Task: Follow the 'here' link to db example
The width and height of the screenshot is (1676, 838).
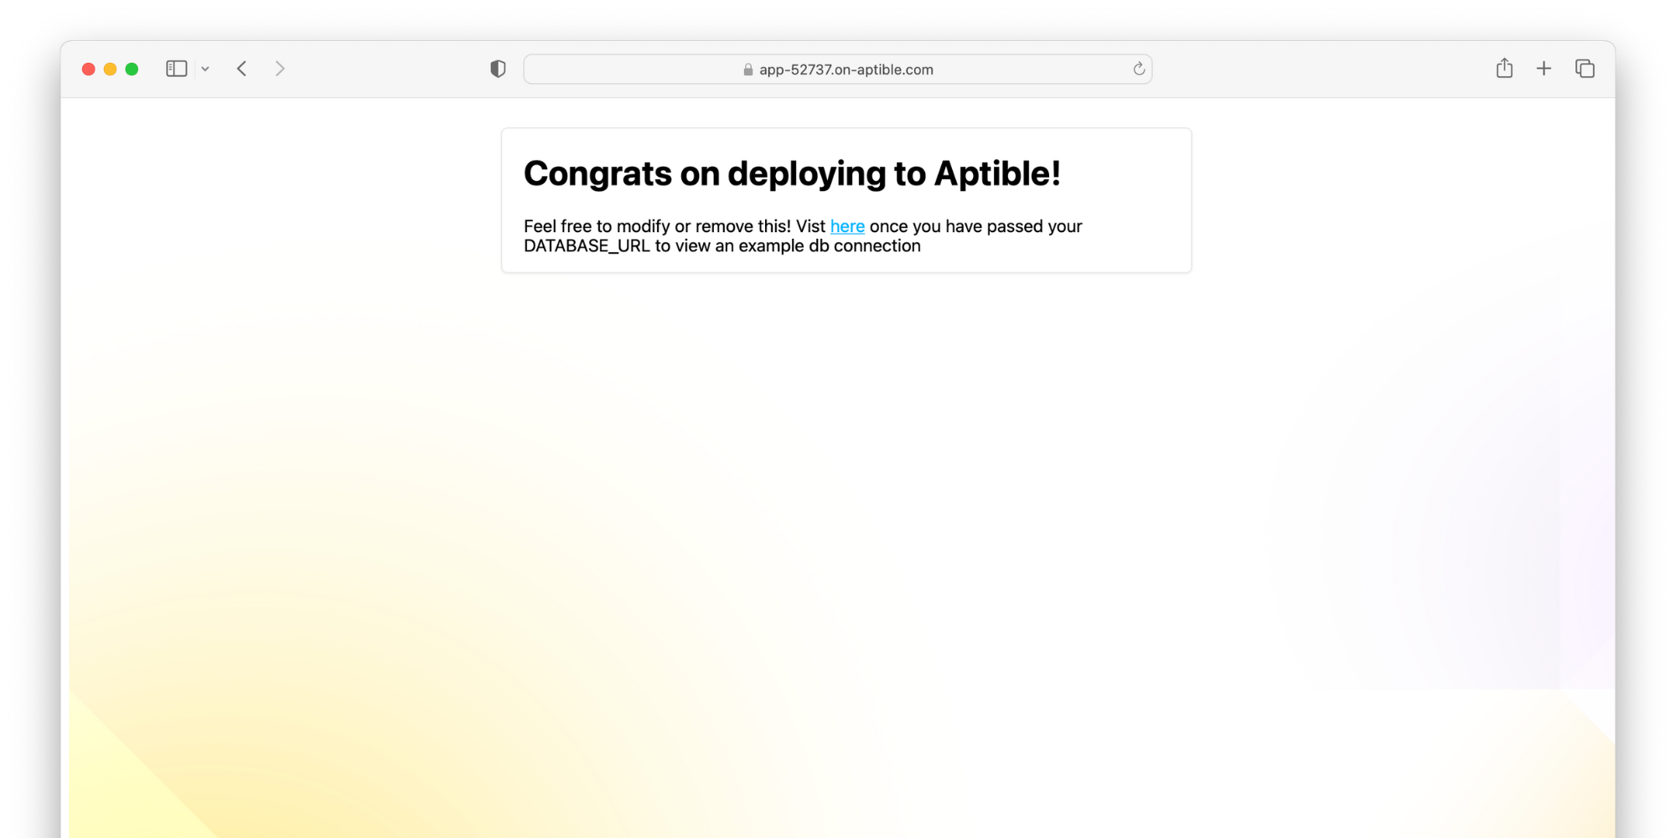Action: [x=847, y=226]
